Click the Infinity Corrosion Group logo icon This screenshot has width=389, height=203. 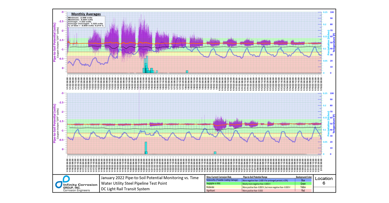(62, 182)
